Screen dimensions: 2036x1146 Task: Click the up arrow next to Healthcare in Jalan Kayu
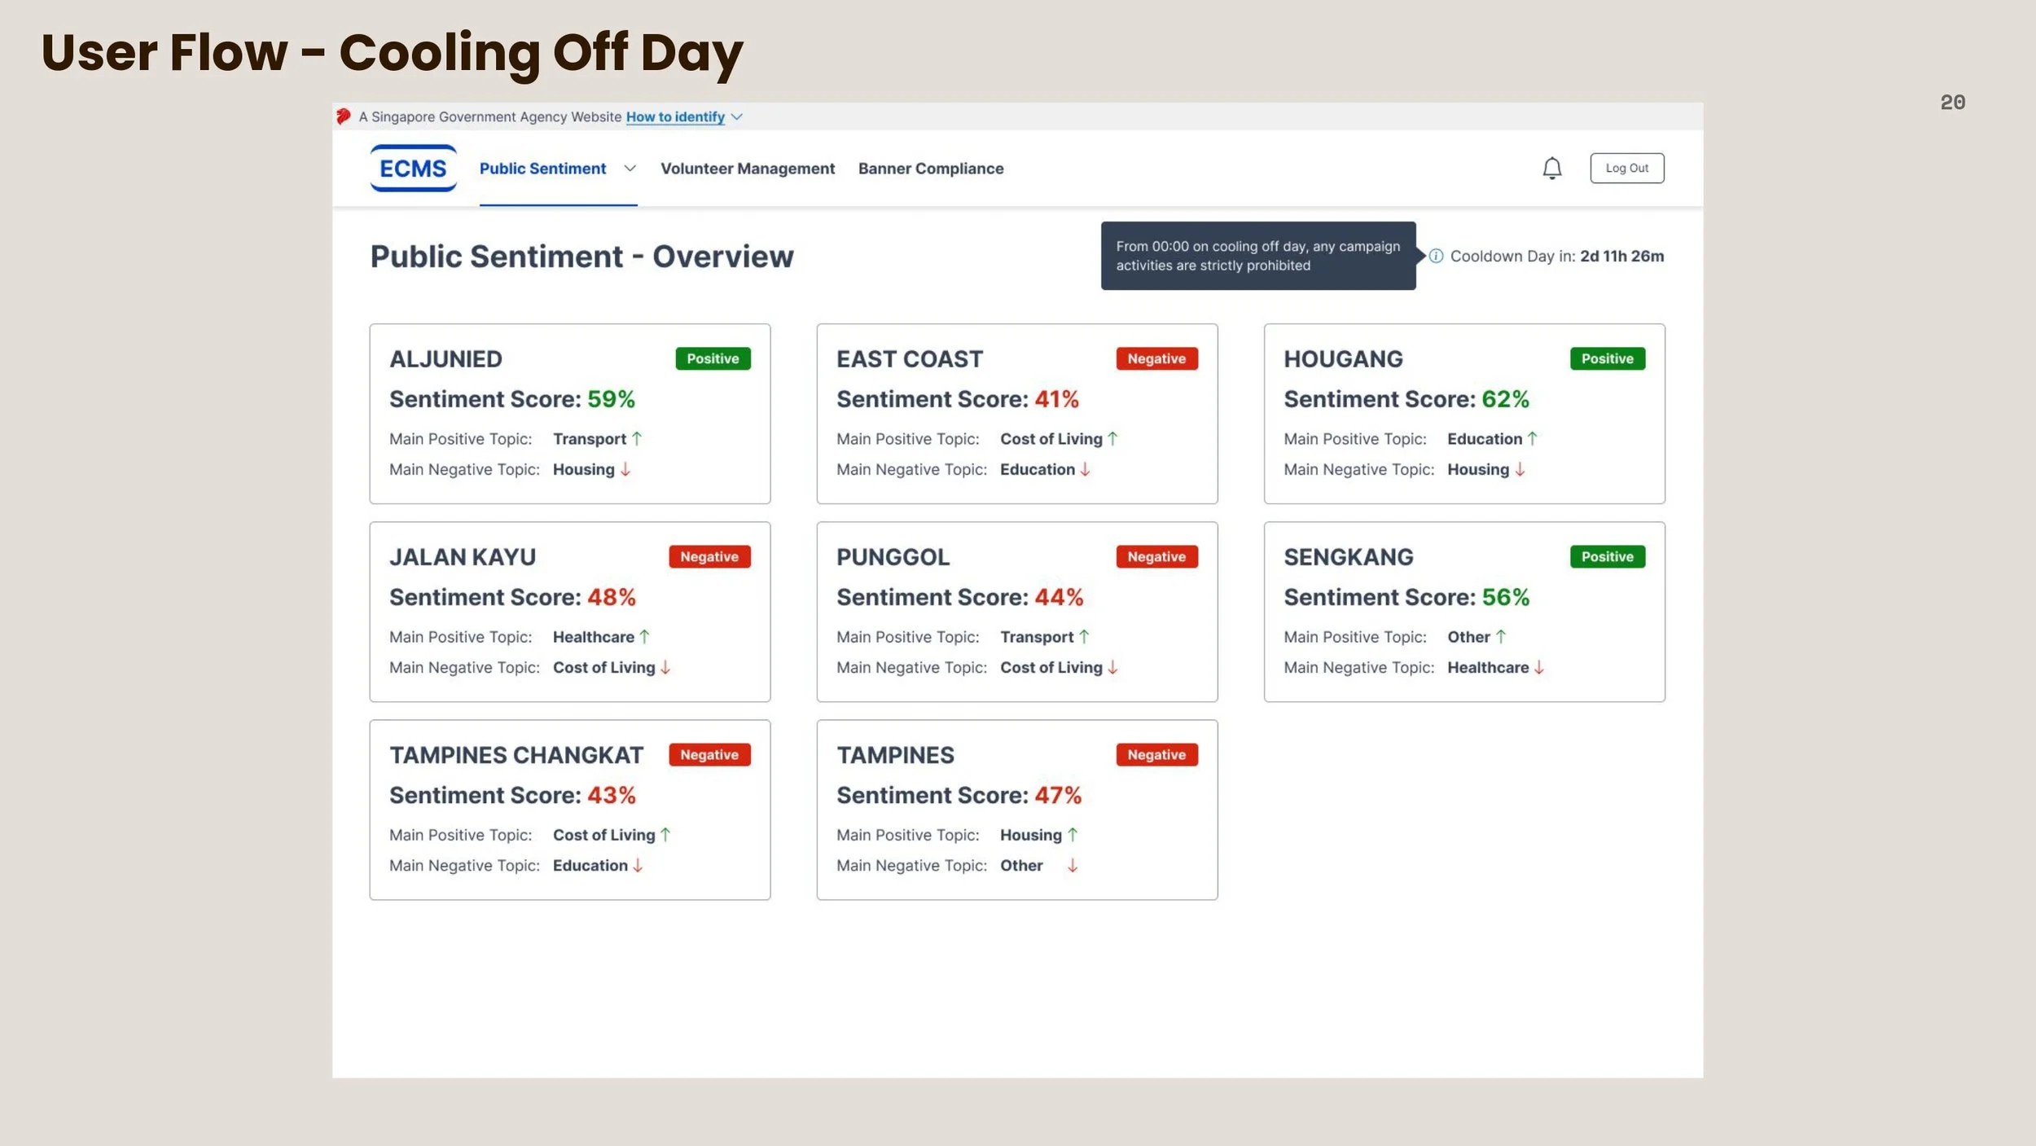tap(644, 636)
